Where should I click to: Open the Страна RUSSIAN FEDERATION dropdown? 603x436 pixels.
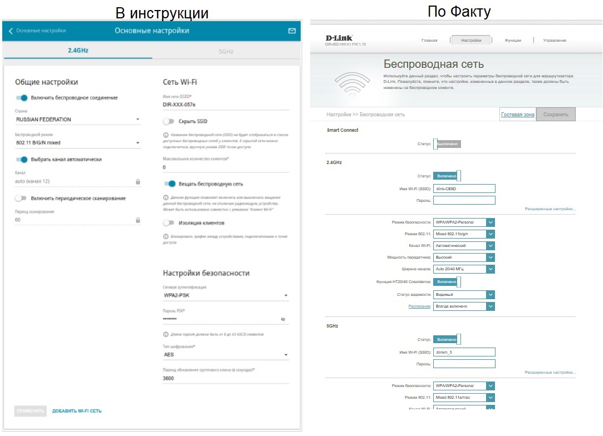tap(78, 120)
